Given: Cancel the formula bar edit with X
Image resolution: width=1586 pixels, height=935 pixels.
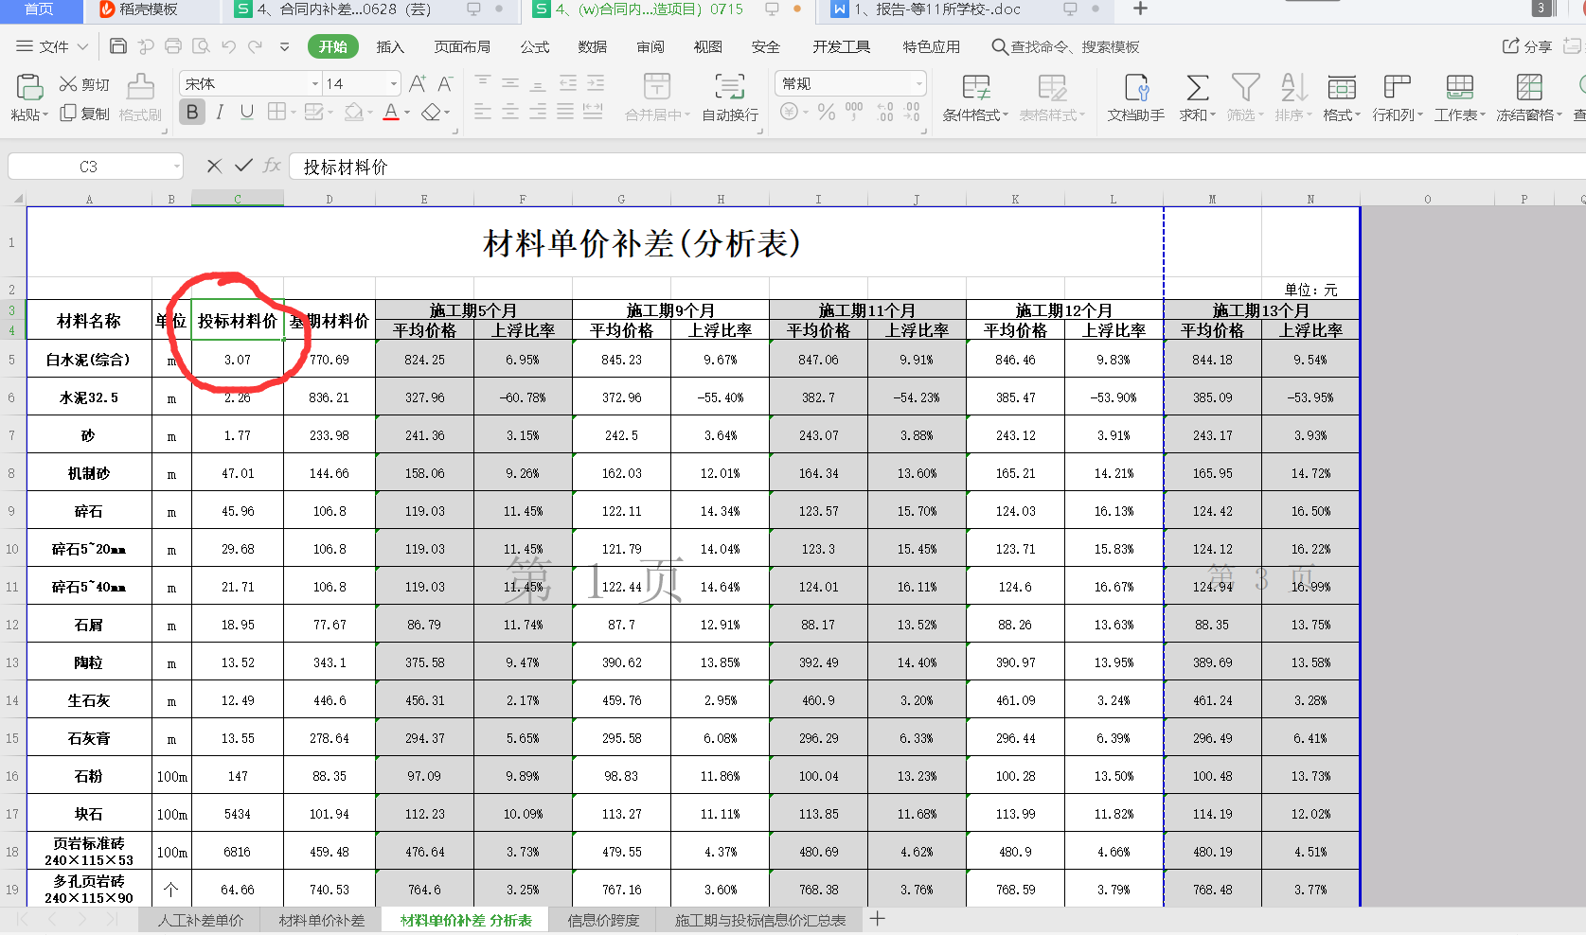Looking at the screenshot, I should 214,167.
